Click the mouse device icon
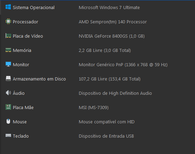Screen dimensions: 195x154 pyautogui.click(x=8, y=121)
